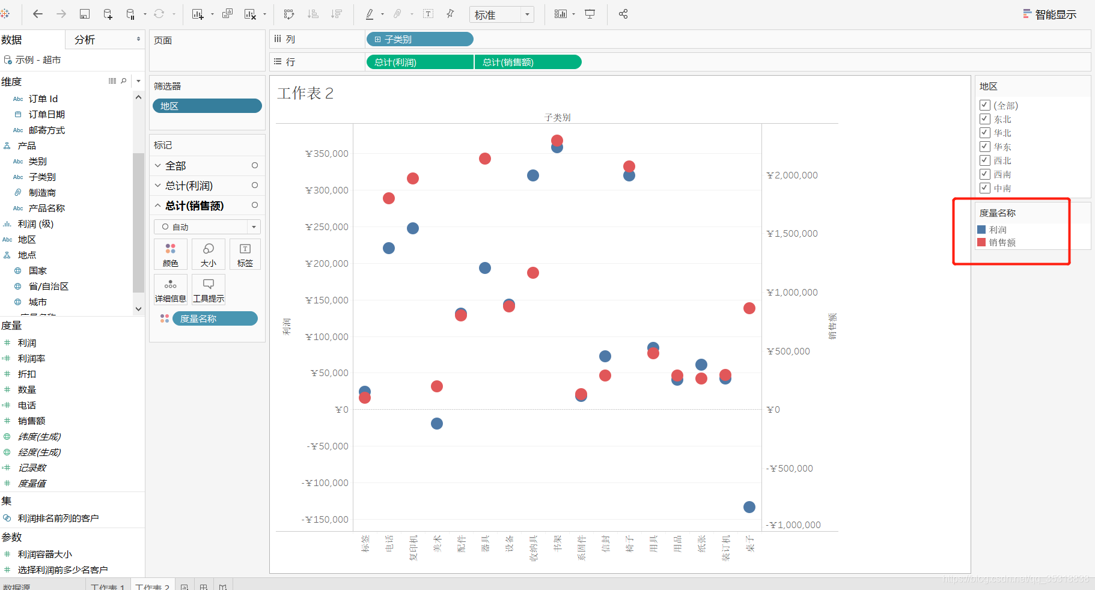This screenshot has width=1095, height=590.
Task: Click the clear sheet icon
Action: [251, 14]
